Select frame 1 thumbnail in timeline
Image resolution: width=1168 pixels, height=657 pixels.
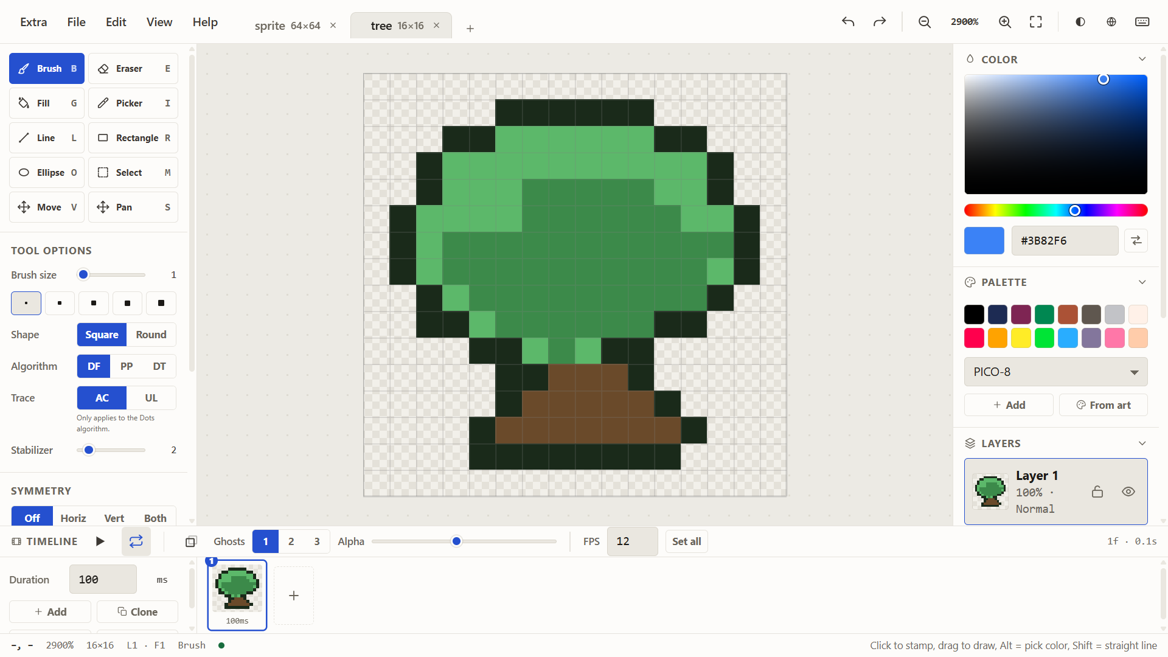click(x=237, y=595)
